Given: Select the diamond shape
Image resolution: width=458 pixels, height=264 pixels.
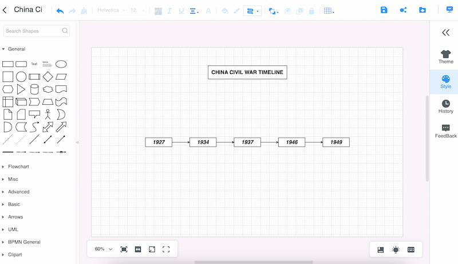Looking at the screenshot, I should click(48, 77).
